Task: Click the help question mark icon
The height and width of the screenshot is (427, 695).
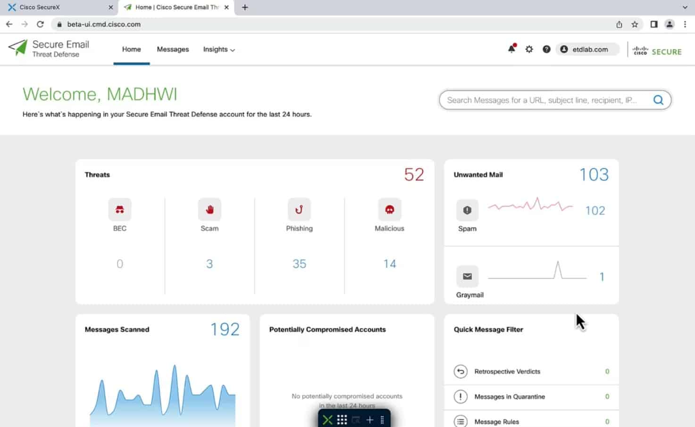Action: point(546,49)
